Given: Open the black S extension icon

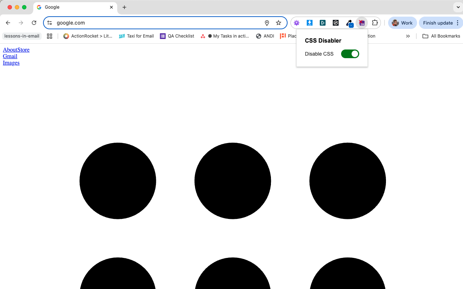Looking at the screenshot, I should [x=336, y=23].
